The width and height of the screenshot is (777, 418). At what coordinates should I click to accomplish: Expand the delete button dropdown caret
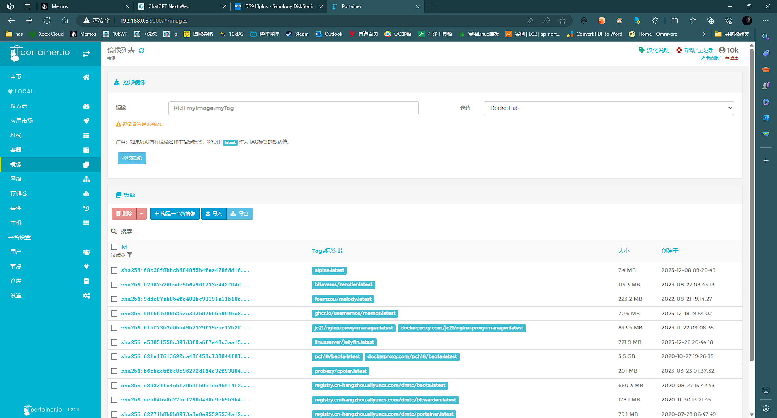point(142,214)
